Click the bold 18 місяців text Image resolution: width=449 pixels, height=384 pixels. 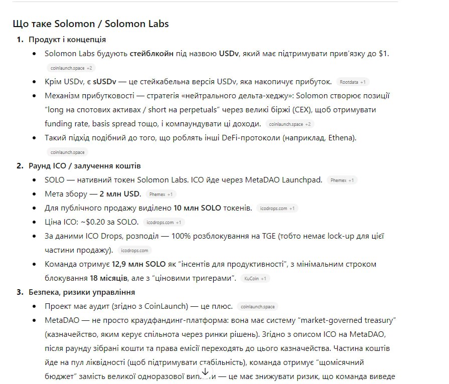108,278
